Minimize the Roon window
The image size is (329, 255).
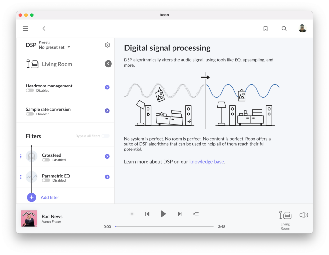tap(26, 15)
